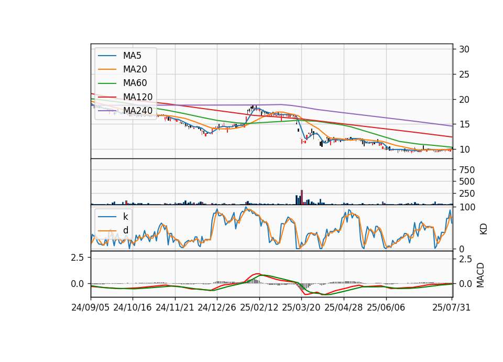
Task: Click the 'k' label in KD legend
Action: click(125, 217)
